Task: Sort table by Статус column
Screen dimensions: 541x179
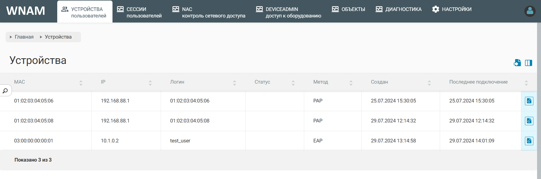Action: [x=293, y=82]
